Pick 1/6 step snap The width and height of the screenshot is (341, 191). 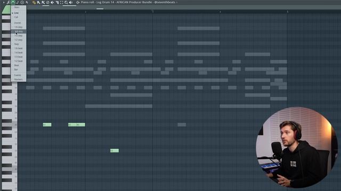19,27
